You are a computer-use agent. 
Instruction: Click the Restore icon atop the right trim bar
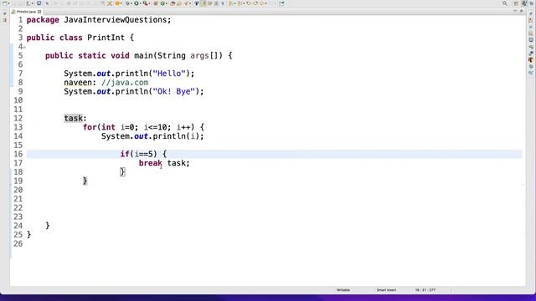coord(531,13)
